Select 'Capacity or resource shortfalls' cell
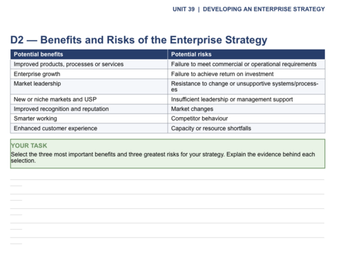 tap(246, 128)
